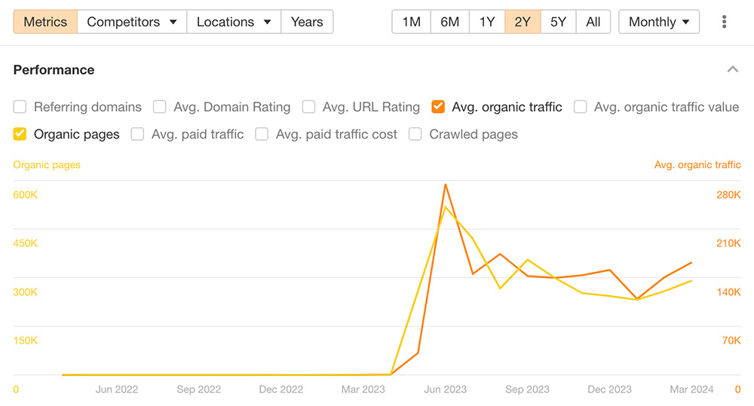
Task: Set range to 5Y
Action: click(x=558, y=22)
